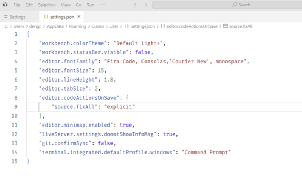This screenshot has height=179, width=302.
Task: Click the Cursor app logo icon
Action: coord(5,5)
